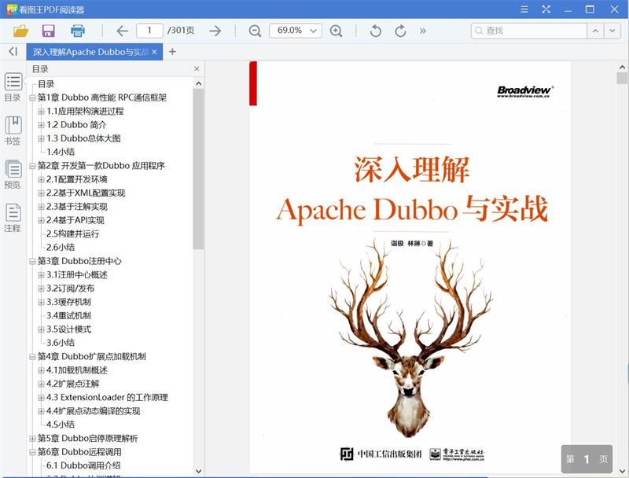Jump to 4.1加载机制概述 section
The height and width of the screenshot is (478, 629).
[x=77, y=370]
